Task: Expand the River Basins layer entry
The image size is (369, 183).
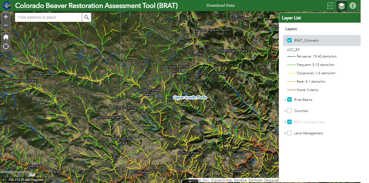Action: 285,100
